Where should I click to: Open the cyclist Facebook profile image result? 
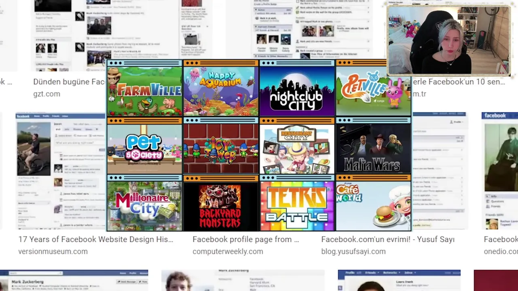coord(60,171)
